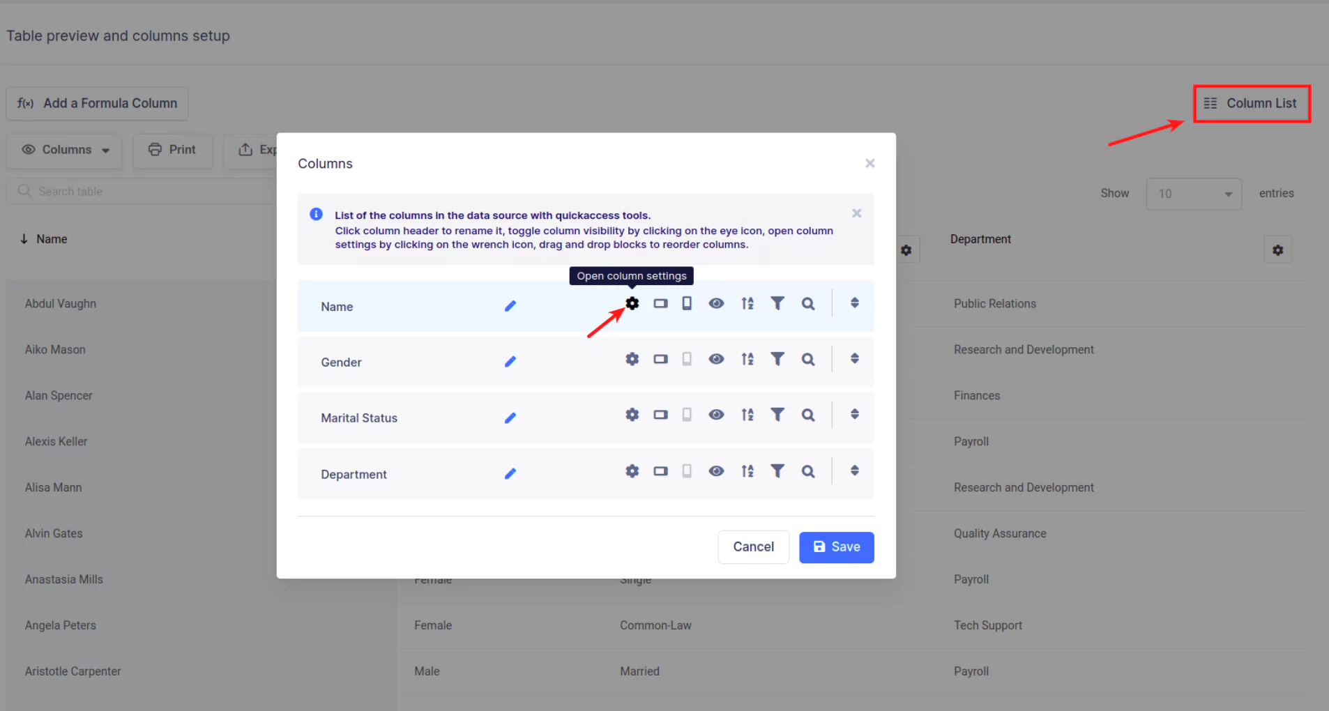The height and width of the screenshot is (711, 1329).
Task: Cancel the Columns dialog
Action: [x=753, y=547]
